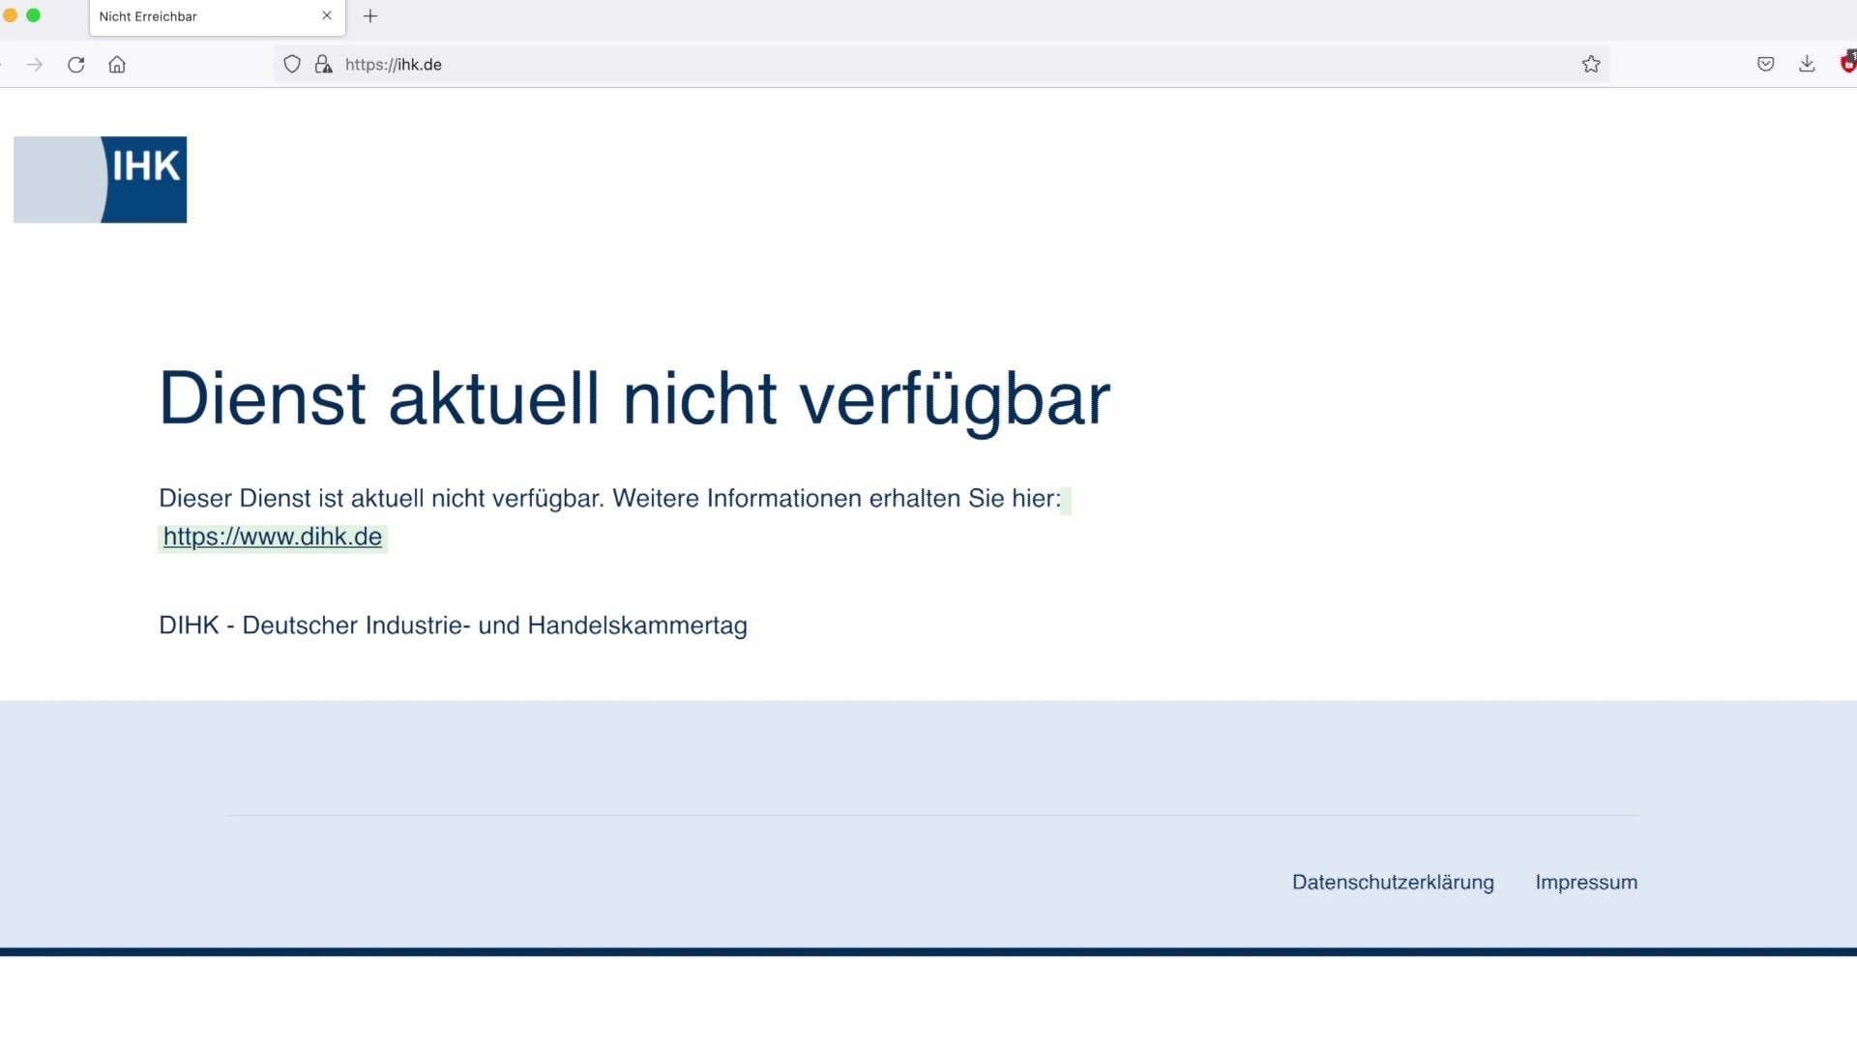This screenshot has height=1044, width=1857.
Task: Open the tracking protection shield icon
Action: 292,65
